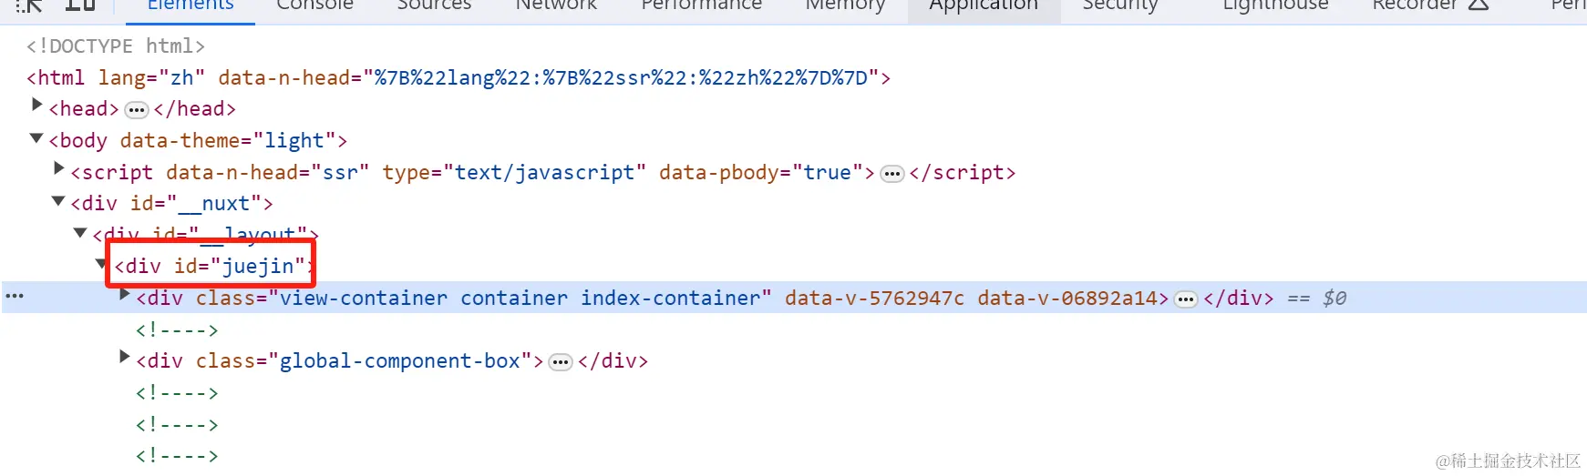Expand the view-container div arrow
Screen dimensions: 1587x476
(125, 294)
